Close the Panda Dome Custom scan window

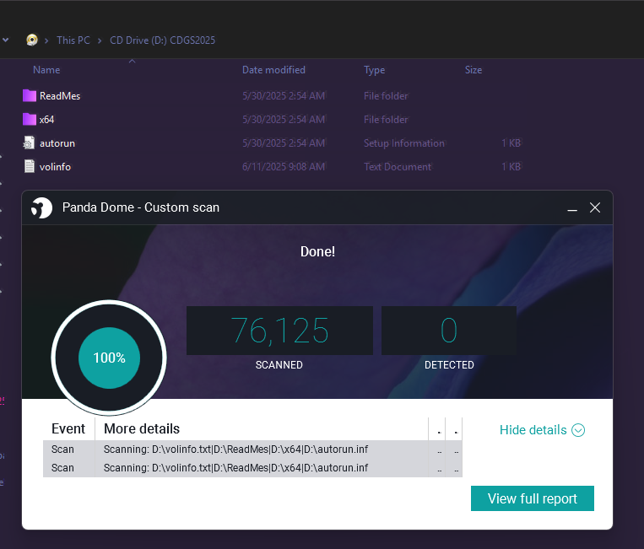click(x=595, y=207)
